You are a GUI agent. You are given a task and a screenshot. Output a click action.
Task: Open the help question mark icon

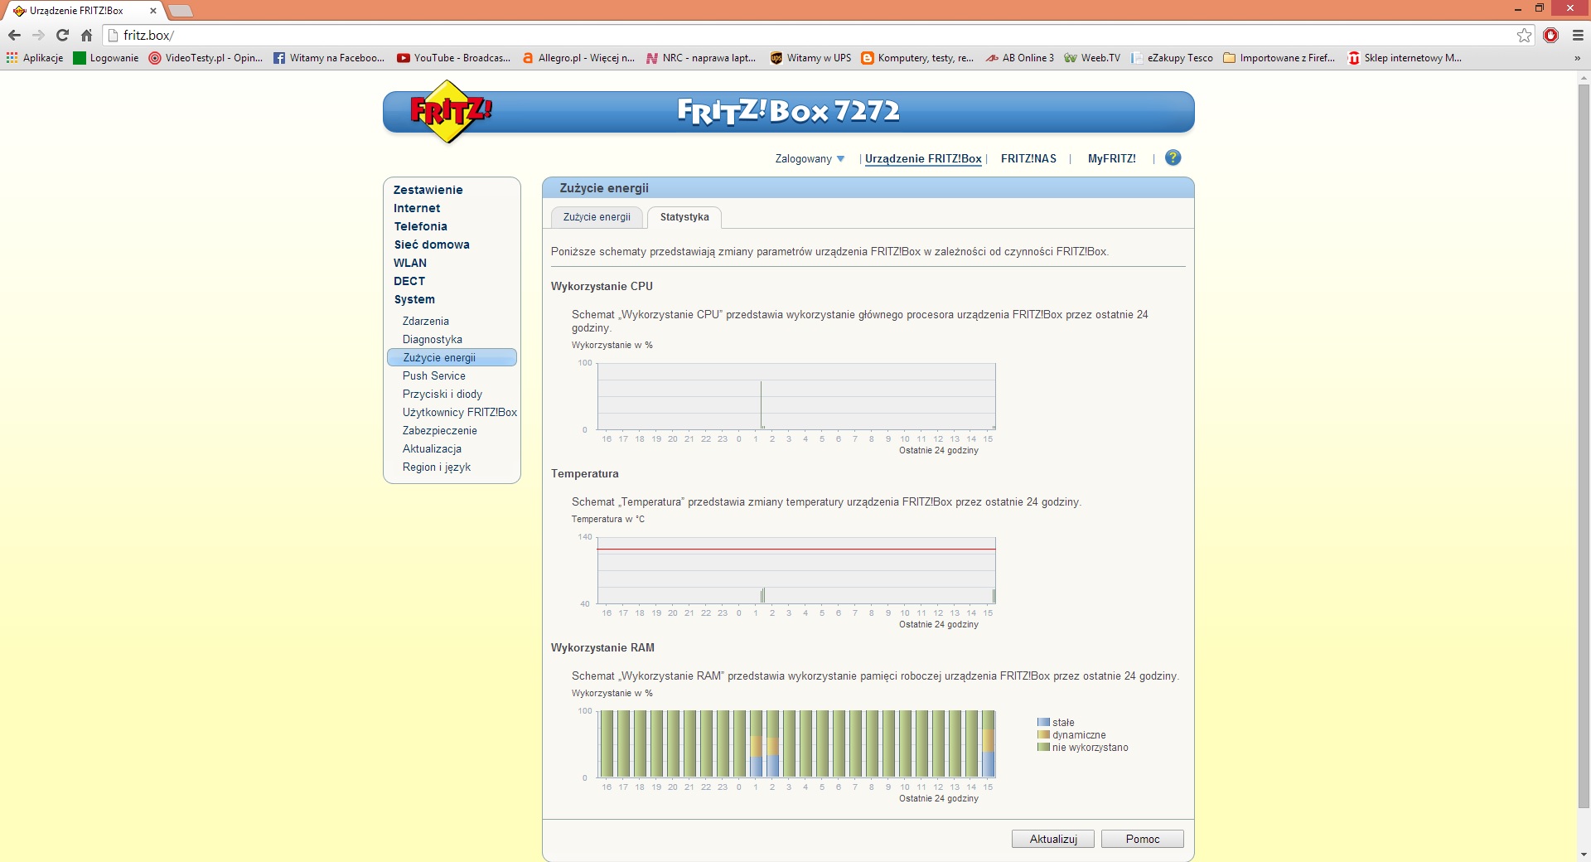point(1173,157)
